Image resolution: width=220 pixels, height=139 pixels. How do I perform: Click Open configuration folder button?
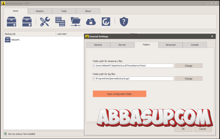(x=119, y=94)
